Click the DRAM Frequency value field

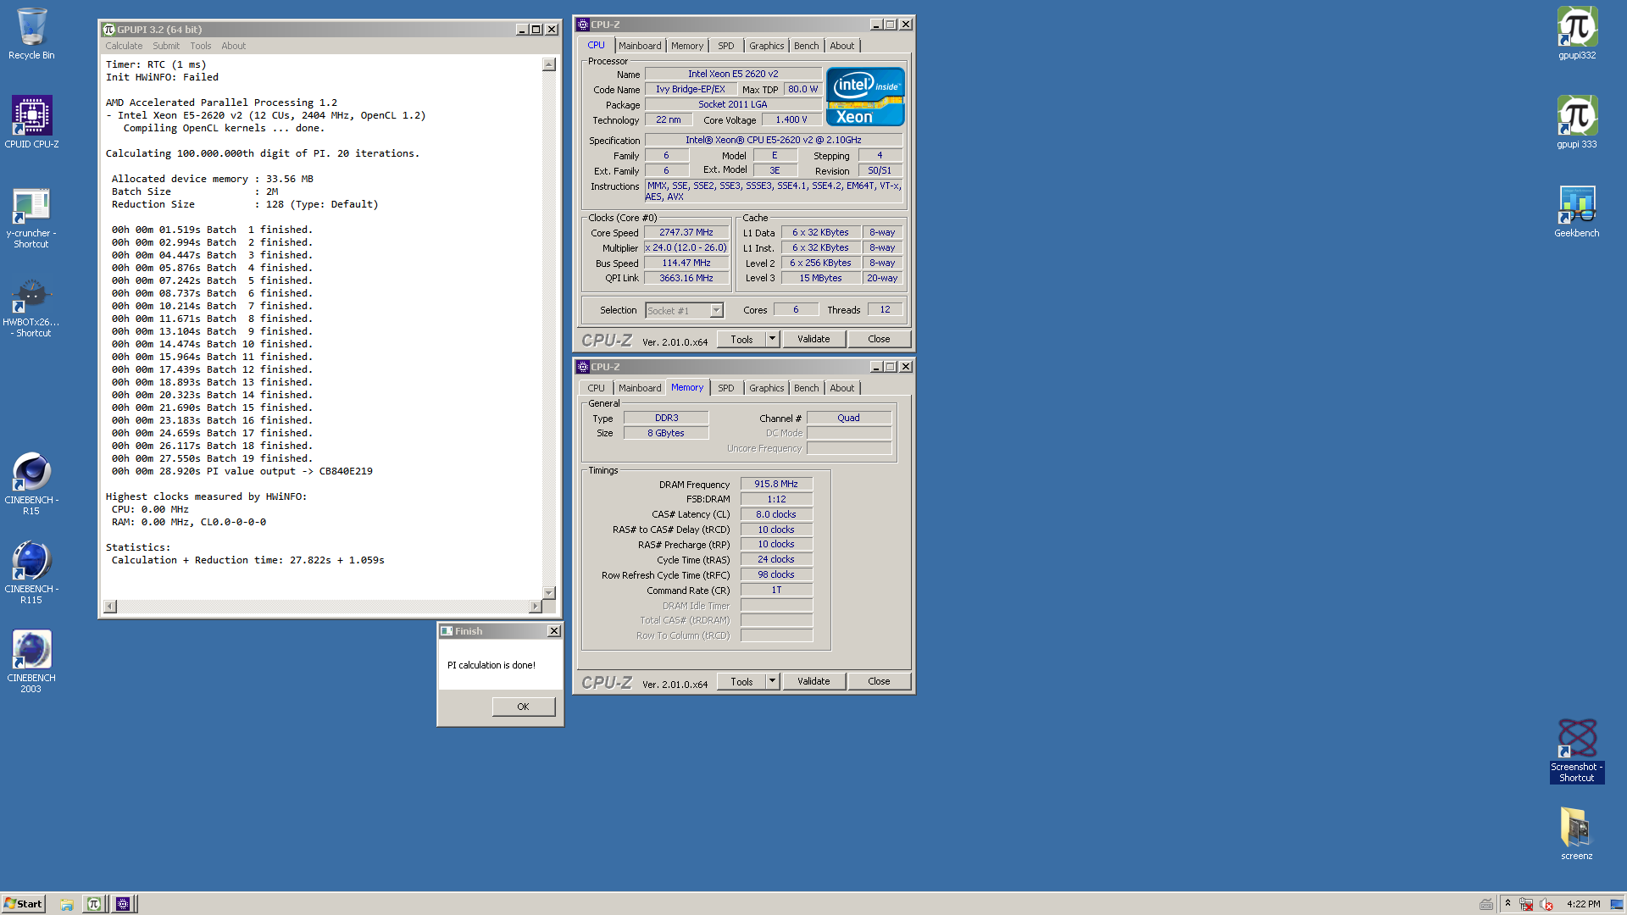(776, 484)
